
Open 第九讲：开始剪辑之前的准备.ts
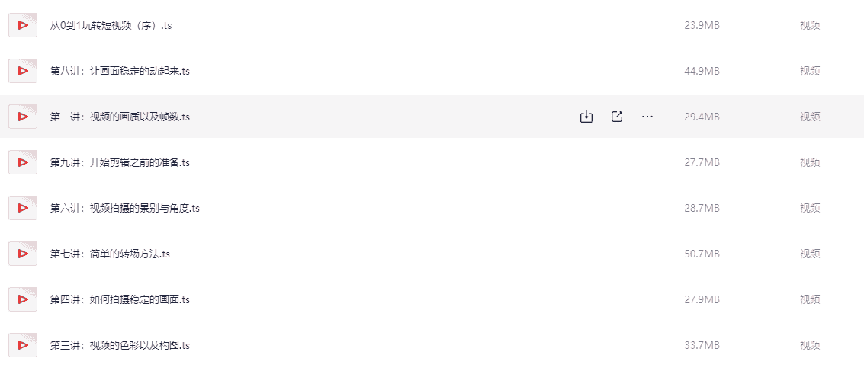pyautogui.click(x=120, y=162)
